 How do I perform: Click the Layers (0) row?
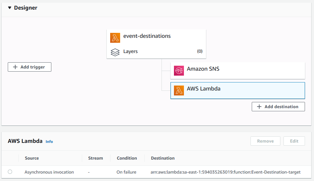click(x=156, y=52)
